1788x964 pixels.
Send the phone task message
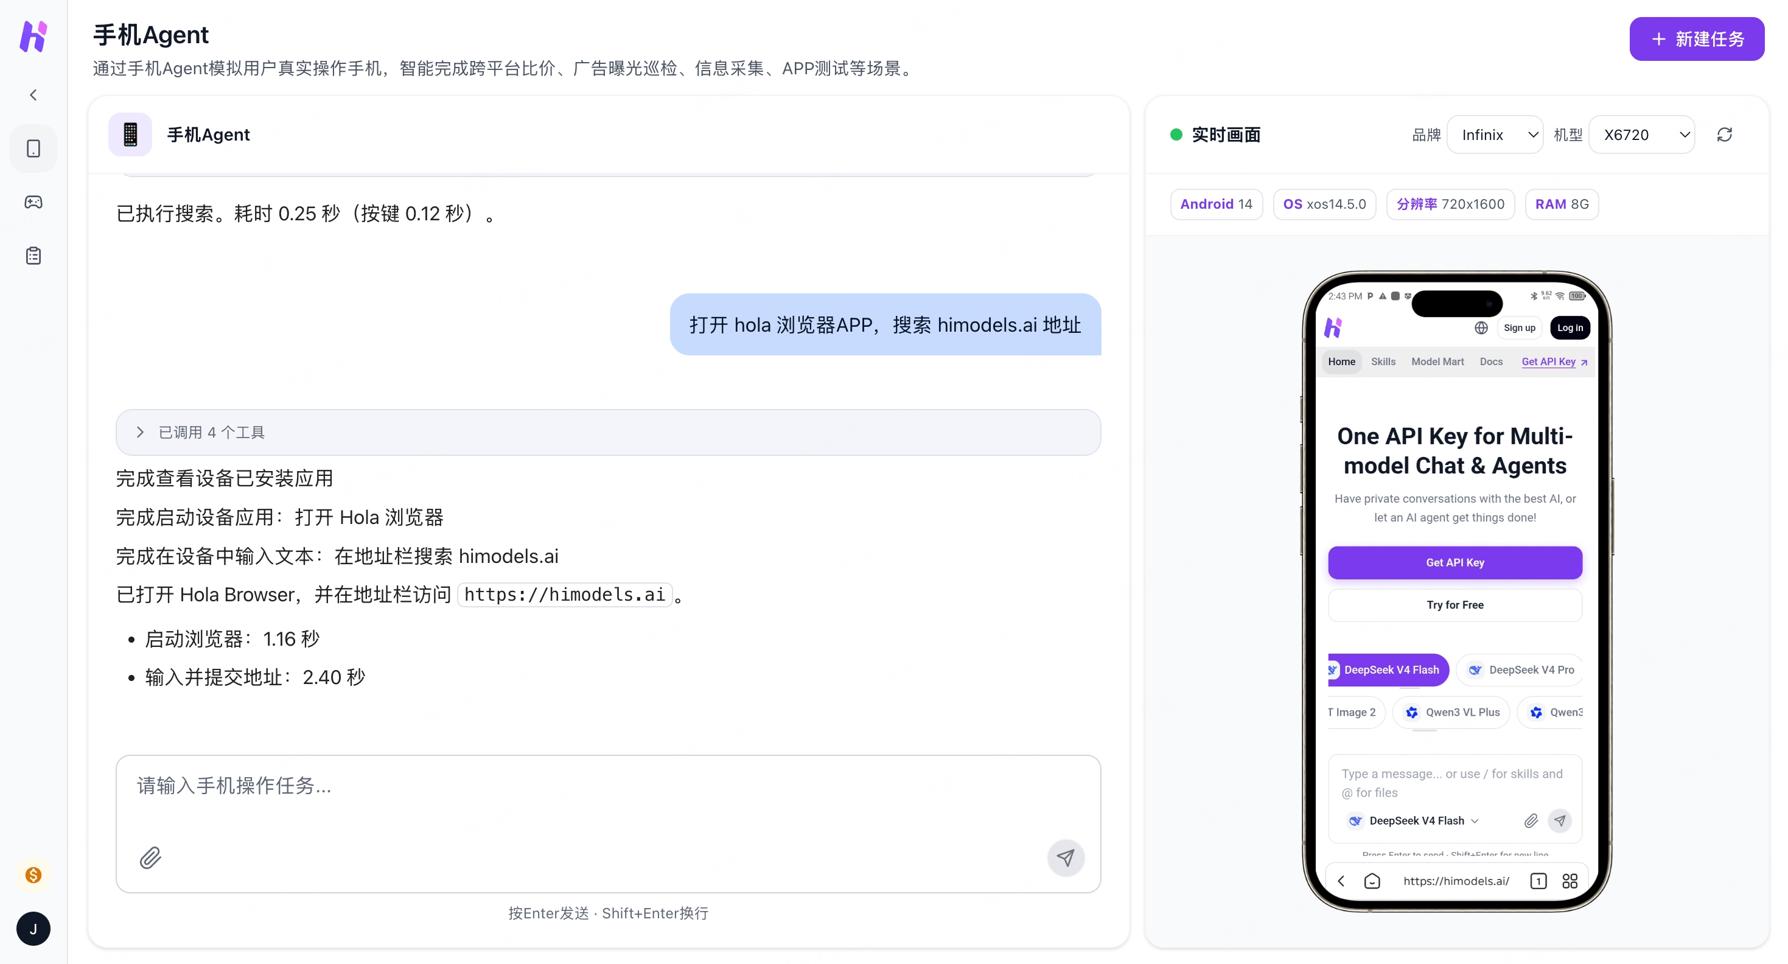click(x=1066, y=859)
